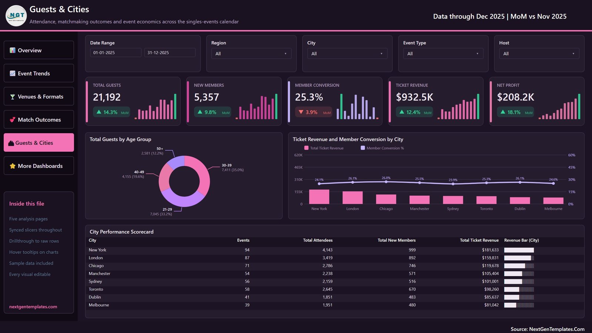Click the 40-49 donut segment
This screenshot has width=592, height=333.
click(x=165, y=177)
